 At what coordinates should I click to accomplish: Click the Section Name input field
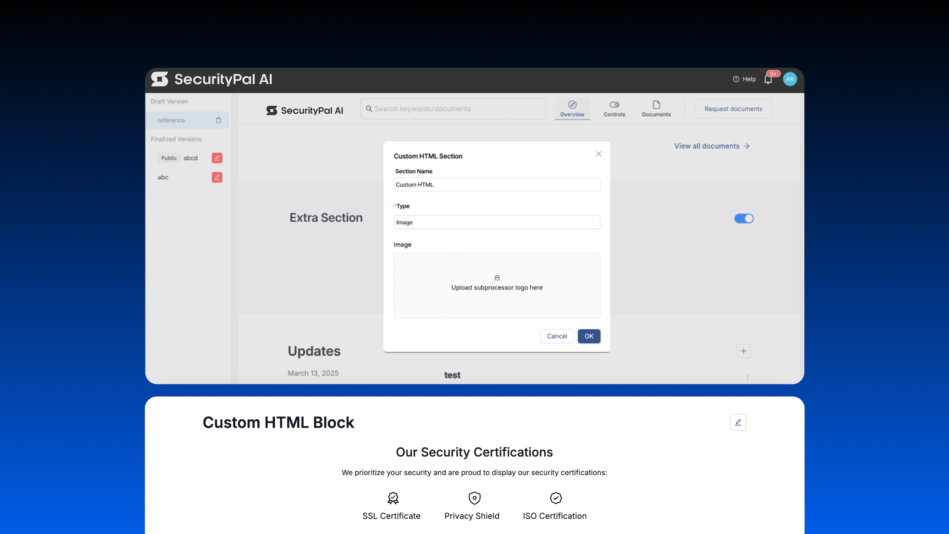pyautogui.click(x=497, y=185)
